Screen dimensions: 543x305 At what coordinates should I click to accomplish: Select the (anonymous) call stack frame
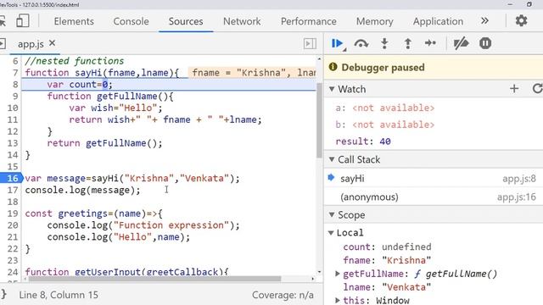point(434,197)
